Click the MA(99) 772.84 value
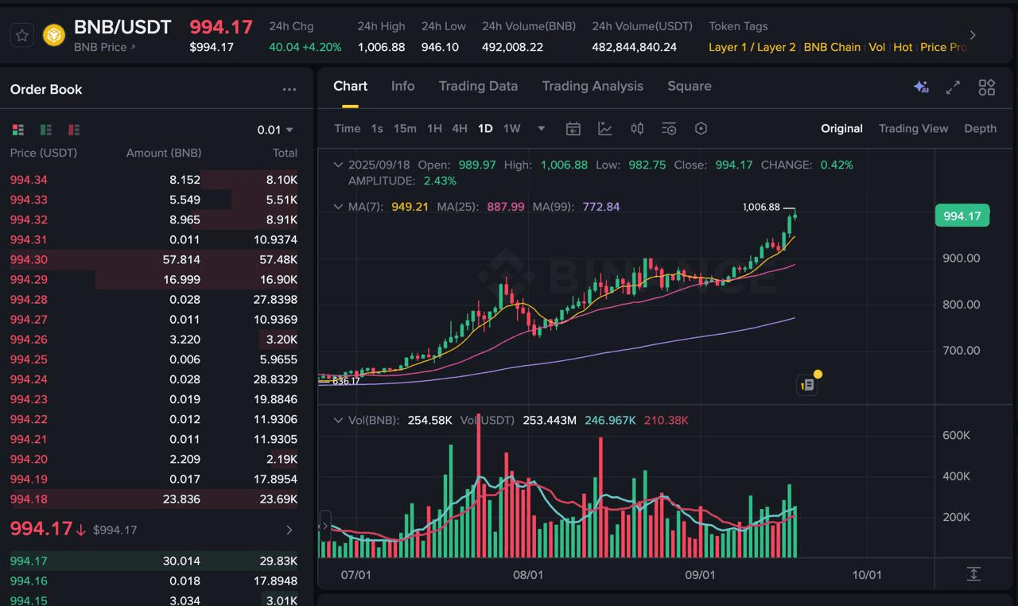The image size is (1018, 606). tap(601, 207)
